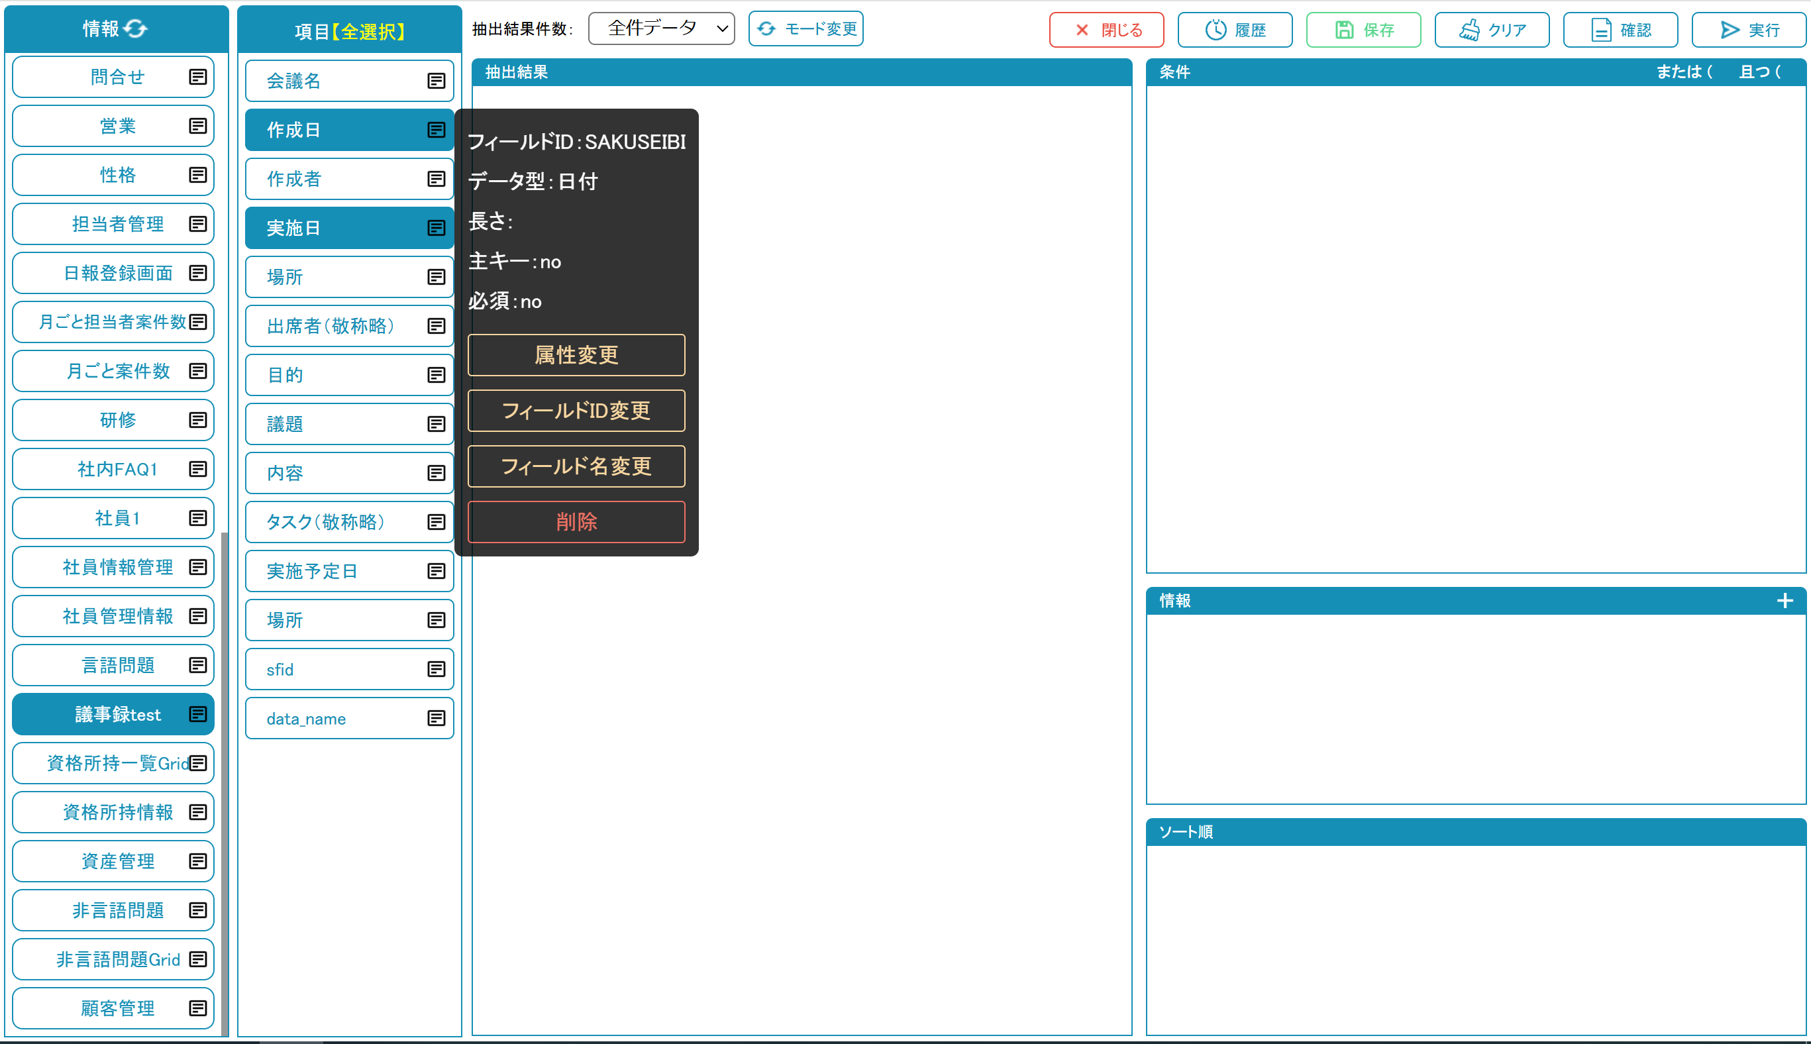
Task: Open detail icon on 社員情報管理 row
Action: click(x=198, y=567)
